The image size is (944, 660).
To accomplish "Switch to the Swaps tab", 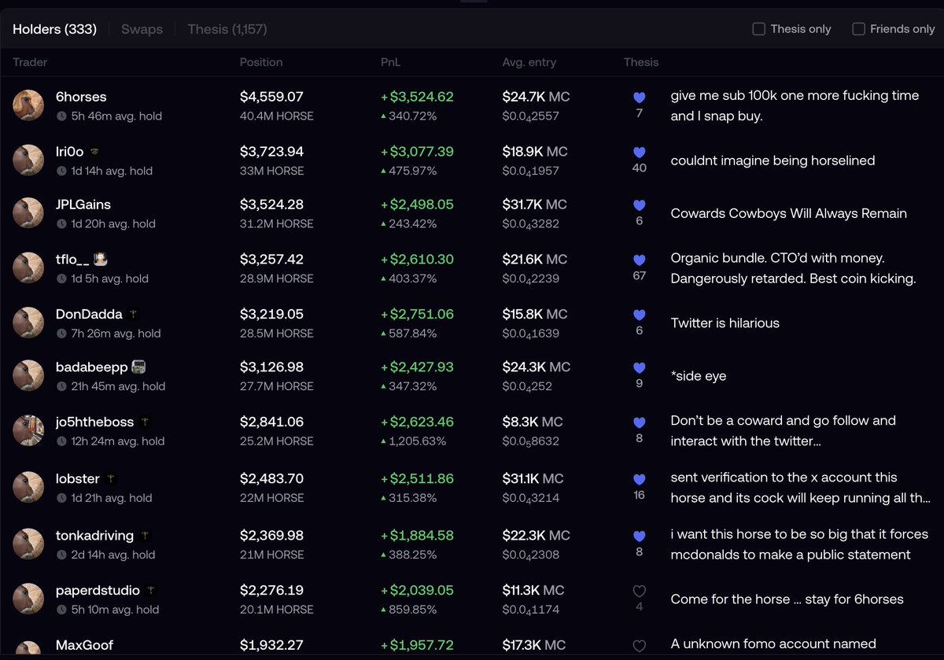I will (142, 29).
